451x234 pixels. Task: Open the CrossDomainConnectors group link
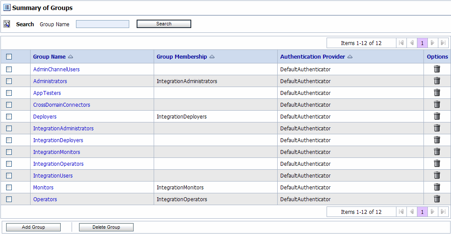pyautogui.click(x=62, y=105)
